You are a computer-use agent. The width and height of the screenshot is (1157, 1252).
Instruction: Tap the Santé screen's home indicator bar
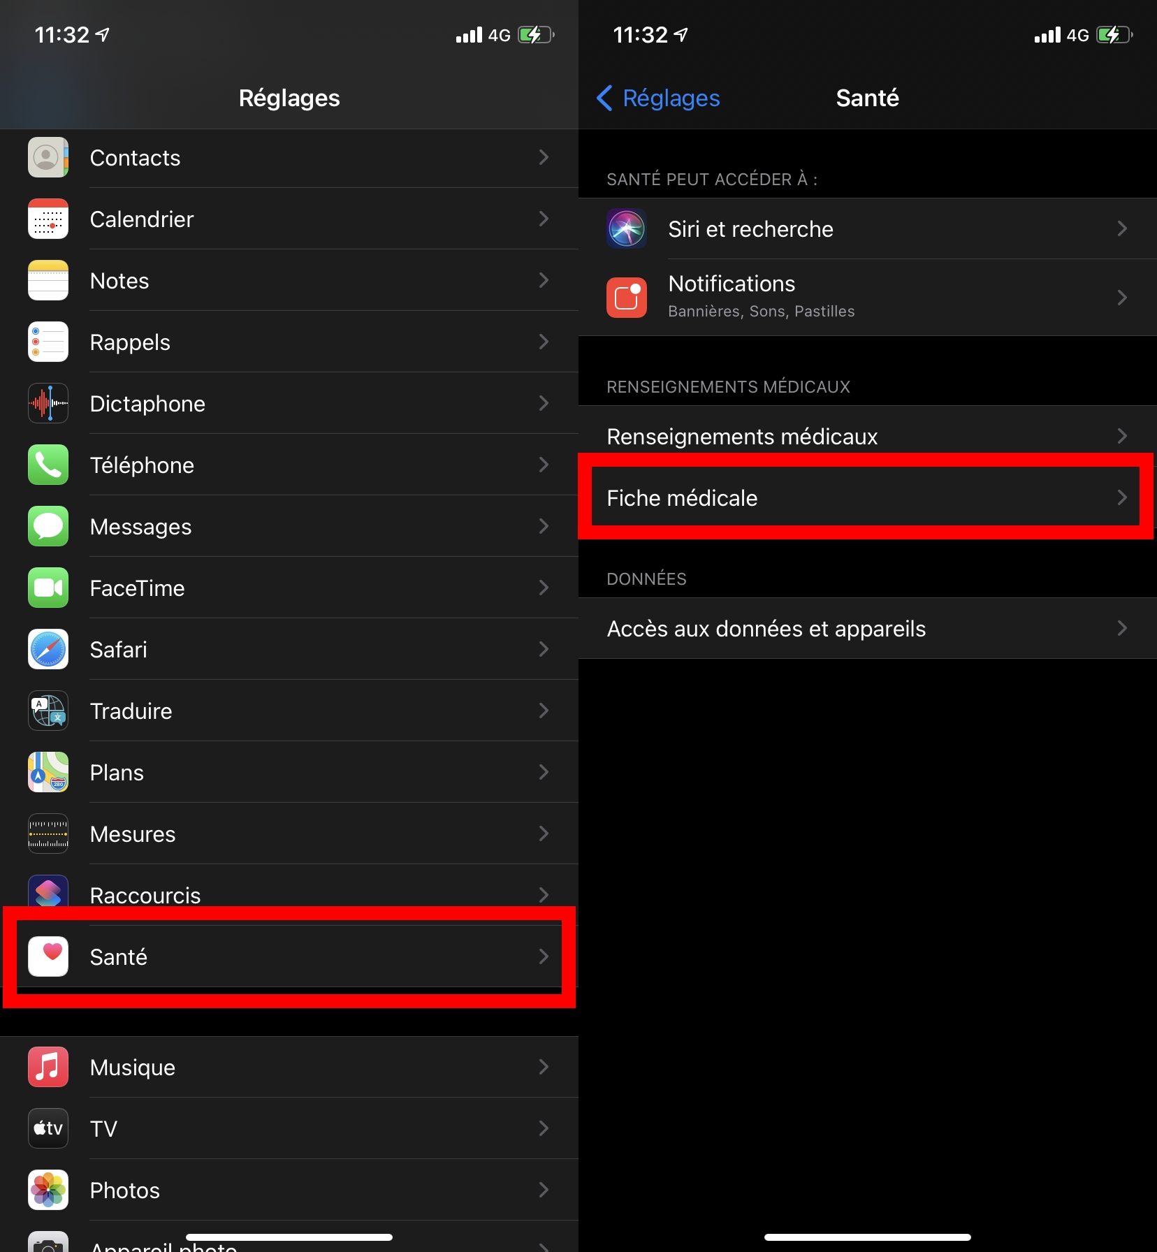868,1237
